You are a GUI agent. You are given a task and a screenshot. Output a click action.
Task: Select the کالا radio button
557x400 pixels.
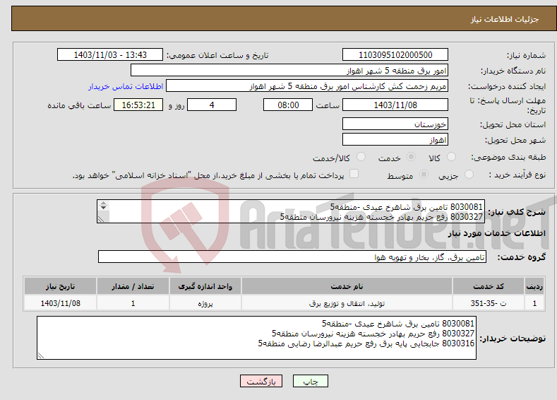point(451,157)
